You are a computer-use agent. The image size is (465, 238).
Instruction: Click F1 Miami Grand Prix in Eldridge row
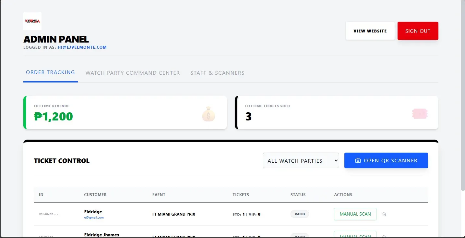[174, 214]
